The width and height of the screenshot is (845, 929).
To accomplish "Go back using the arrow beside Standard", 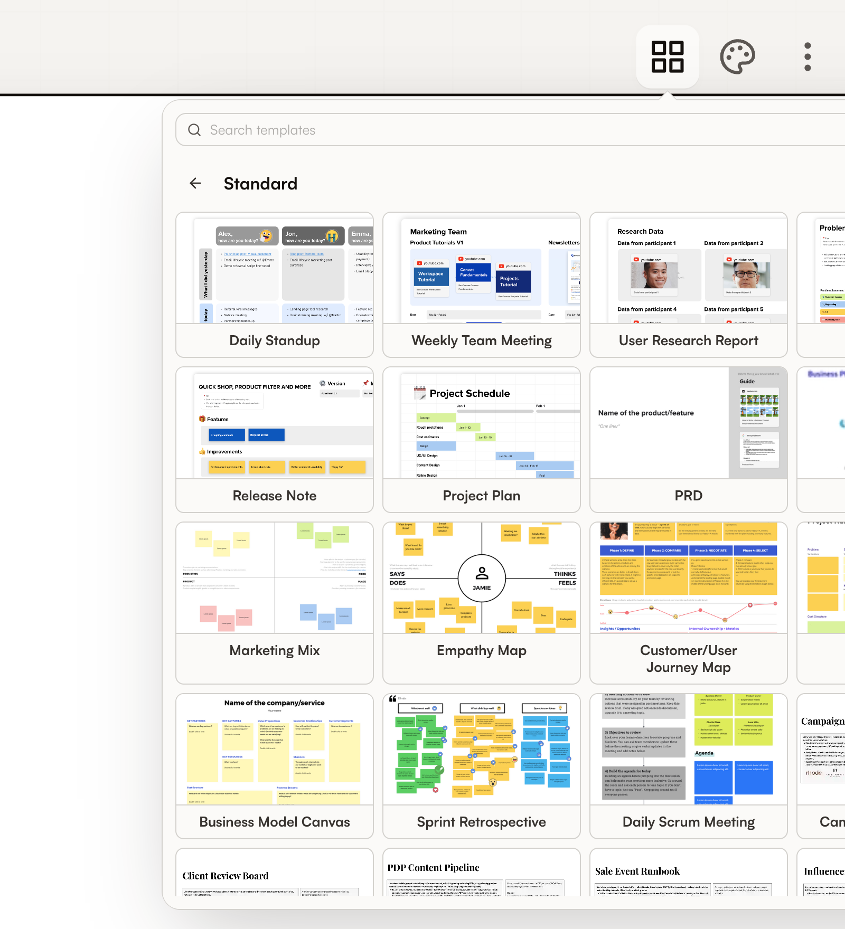I will click(195, 183).
